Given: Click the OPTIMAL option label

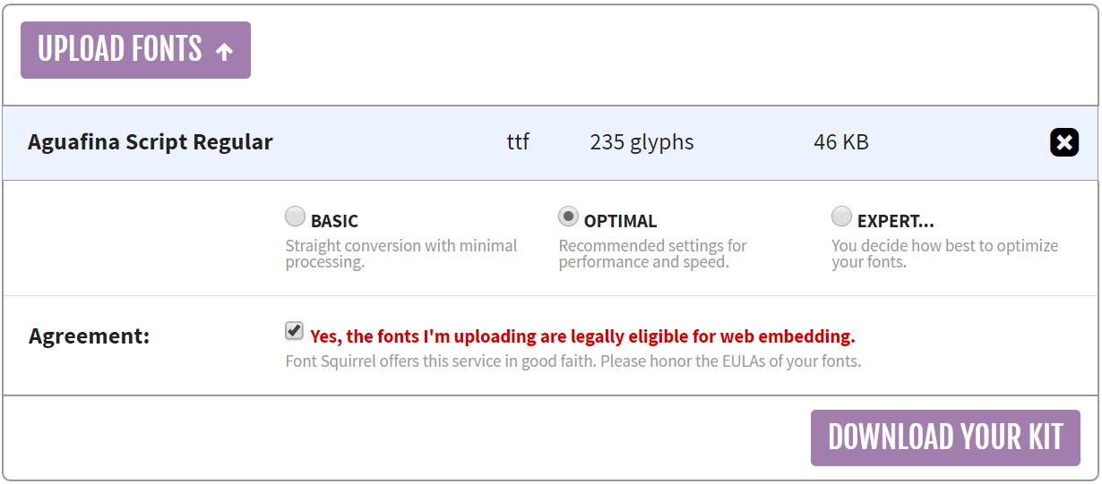Looking at the screenshot, I should pos(620,221).
